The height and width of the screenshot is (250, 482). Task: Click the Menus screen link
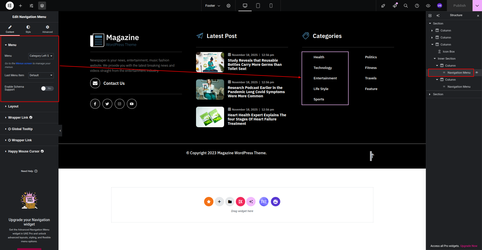pos(24,63)
